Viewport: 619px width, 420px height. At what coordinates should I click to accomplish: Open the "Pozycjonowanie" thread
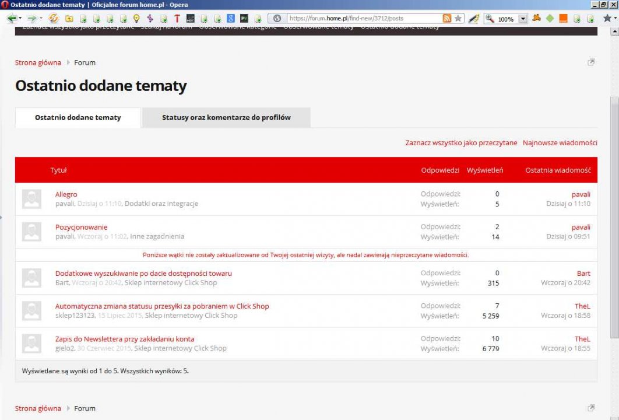point(82,227)
